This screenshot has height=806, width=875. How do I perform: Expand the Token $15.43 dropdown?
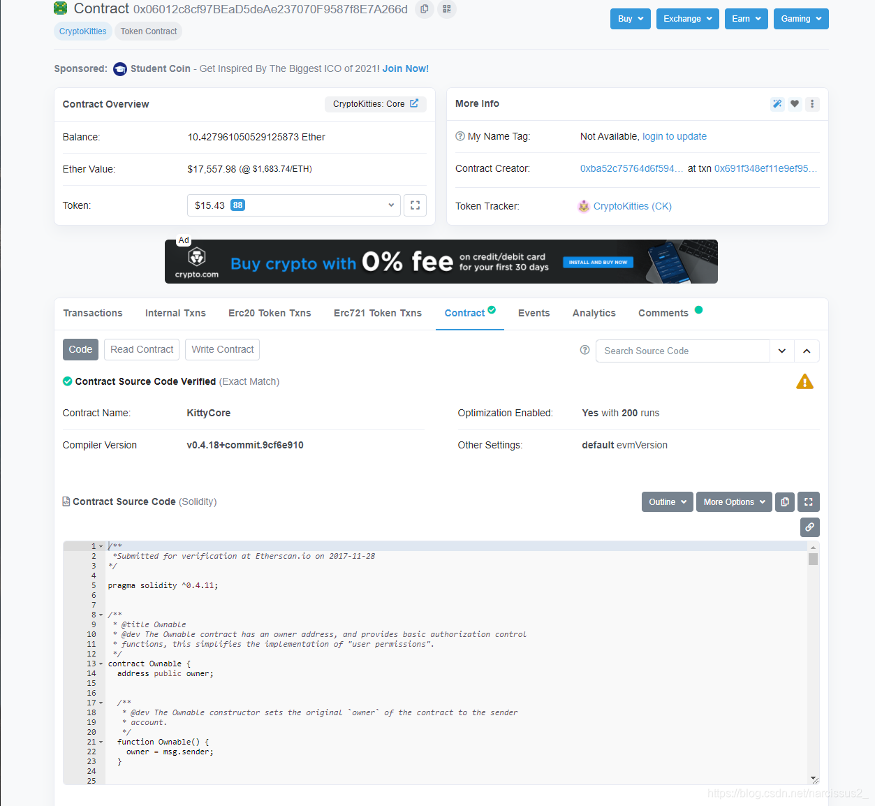click(x=294, y=205)
